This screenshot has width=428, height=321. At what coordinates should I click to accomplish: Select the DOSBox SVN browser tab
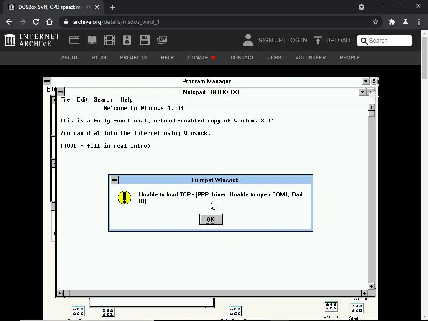point(53,7)
